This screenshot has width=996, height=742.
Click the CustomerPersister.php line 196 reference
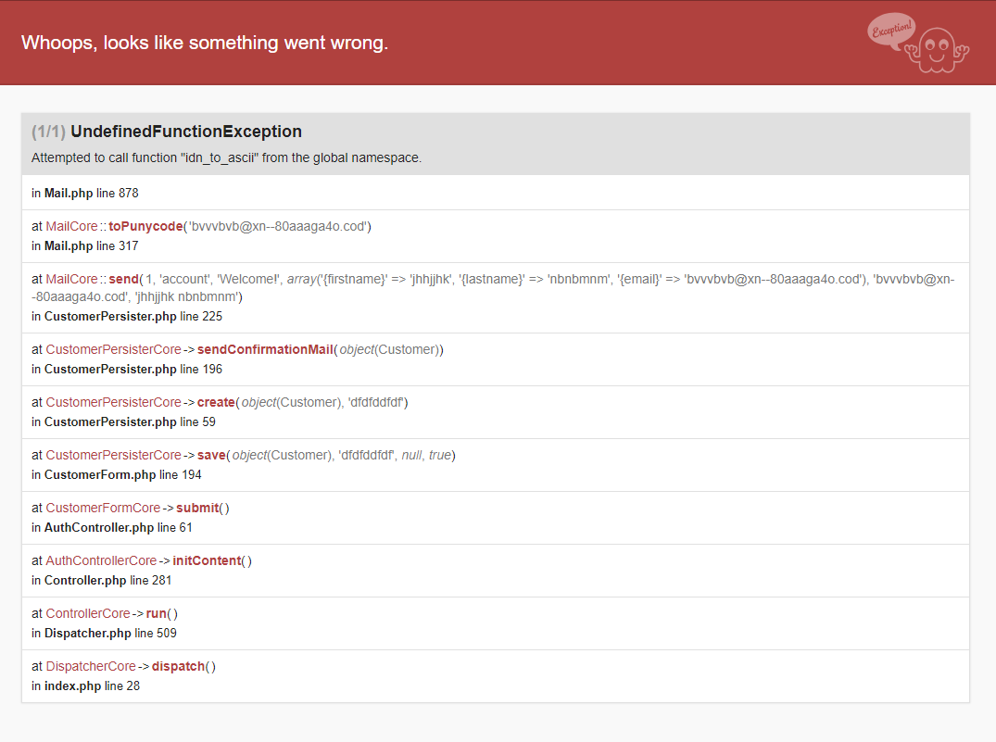point(127,369)
